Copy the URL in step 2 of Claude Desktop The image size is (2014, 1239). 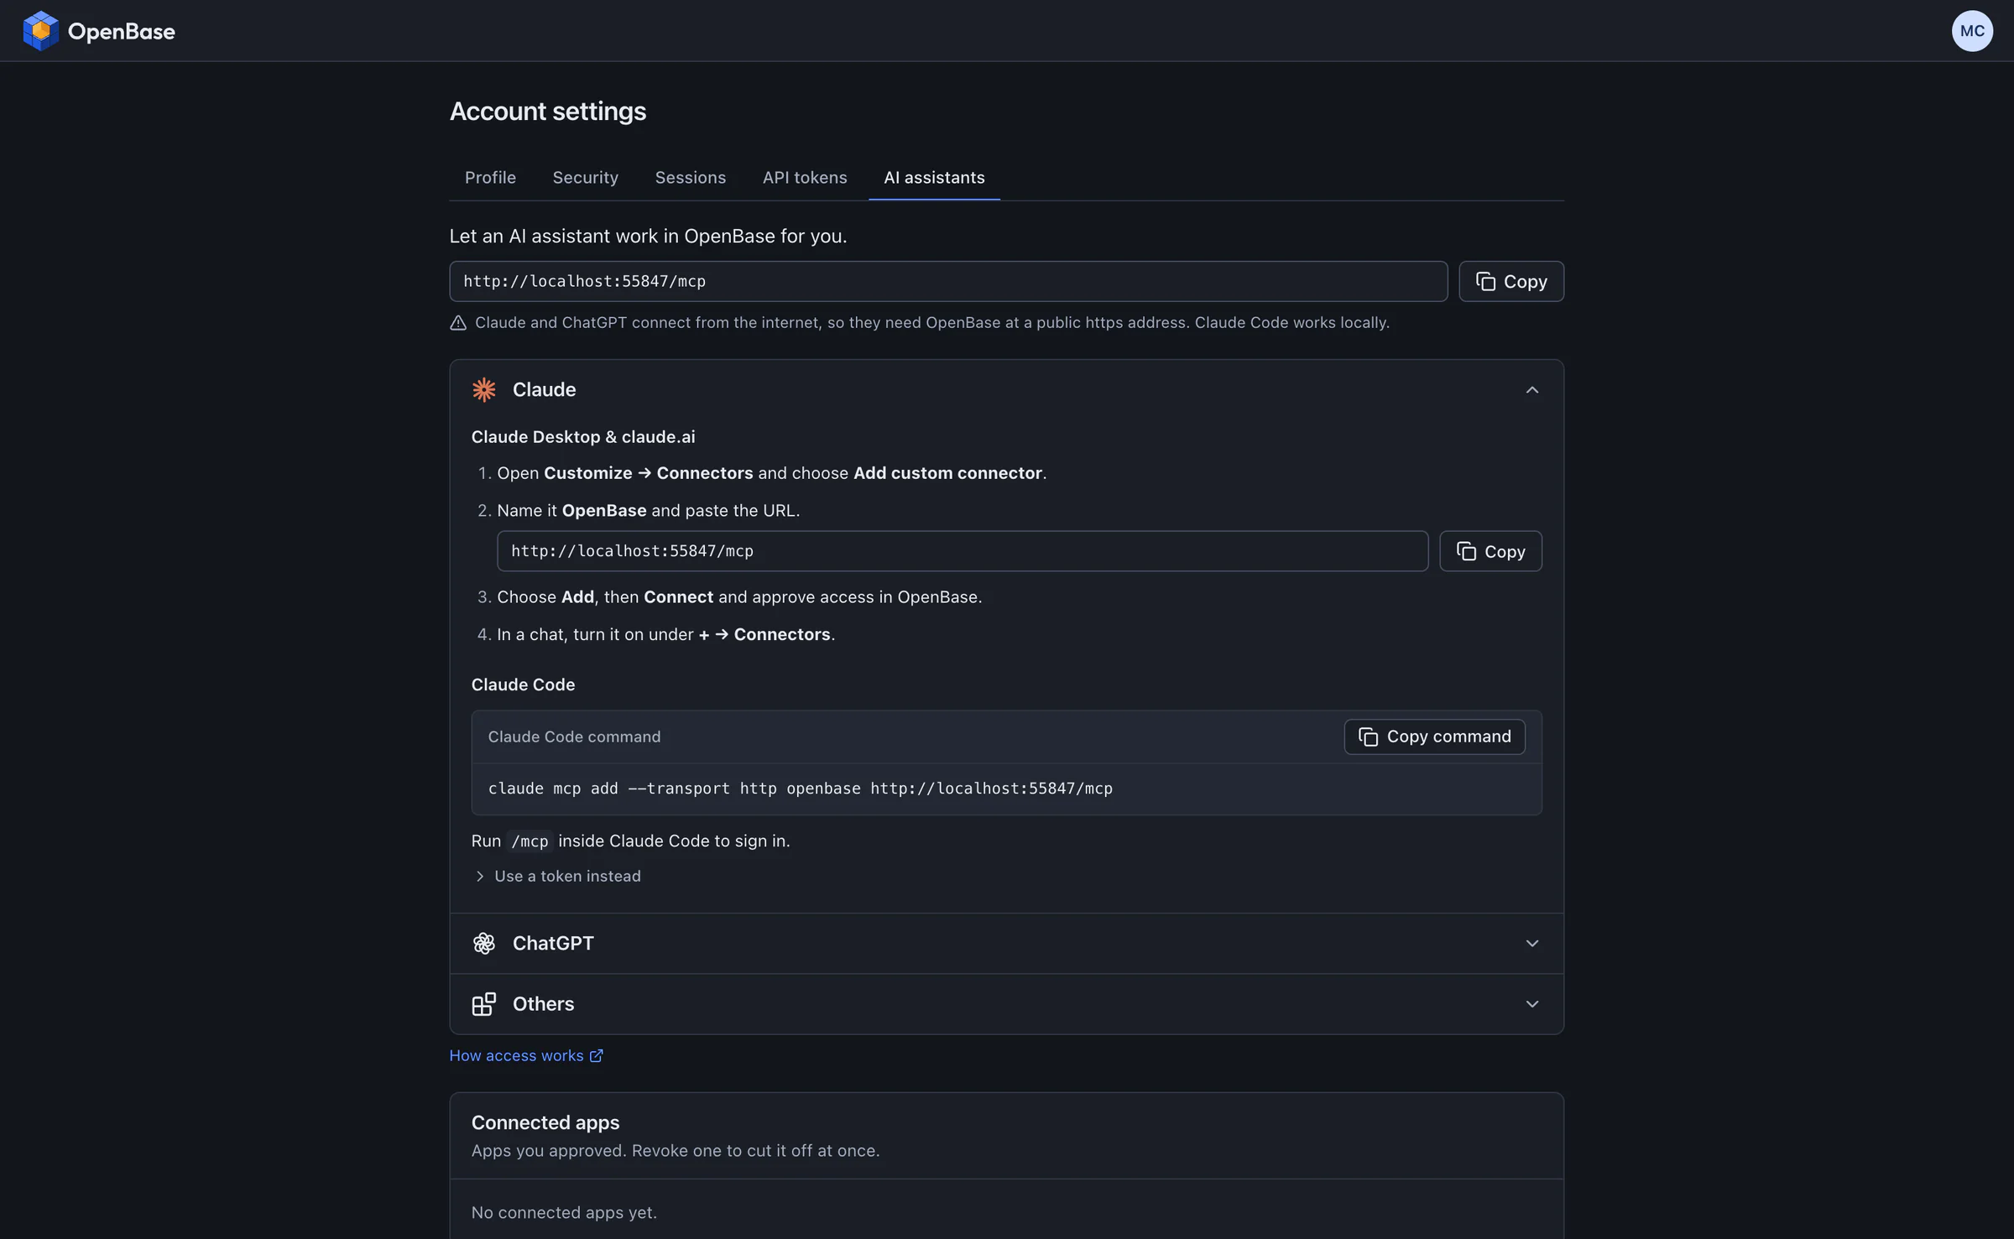click(1490, 551)
